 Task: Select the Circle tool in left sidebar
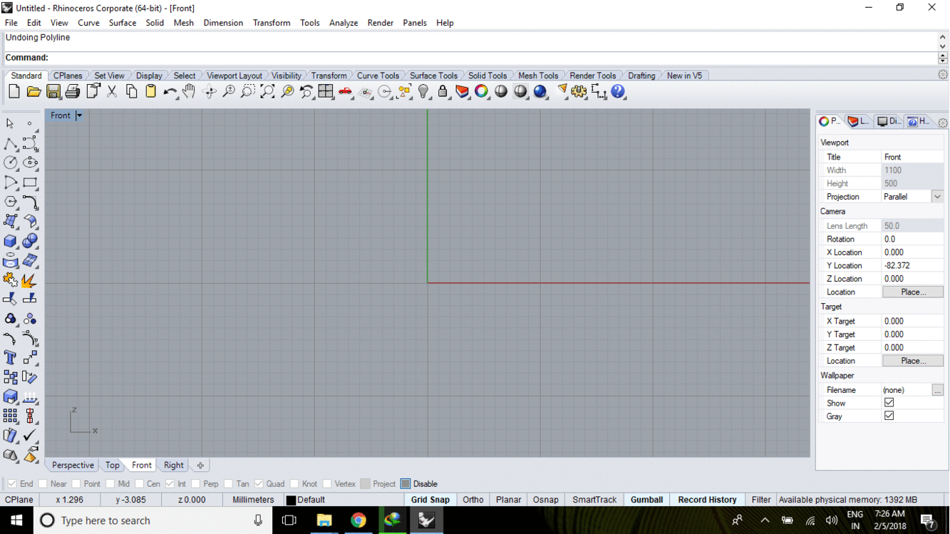(11, 163)
